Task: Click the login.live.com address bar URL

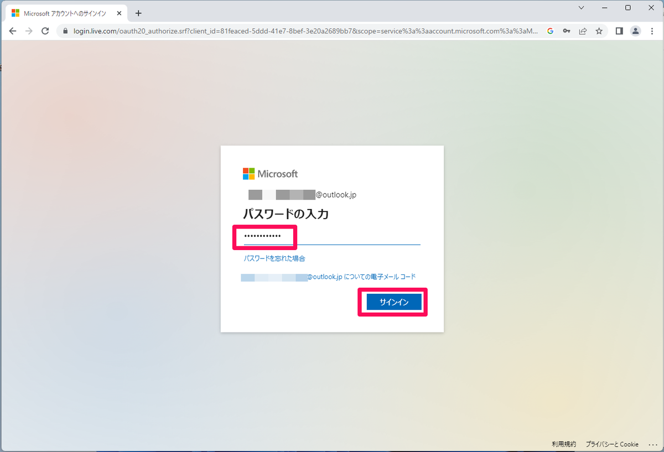Action: tap(305, 32)
